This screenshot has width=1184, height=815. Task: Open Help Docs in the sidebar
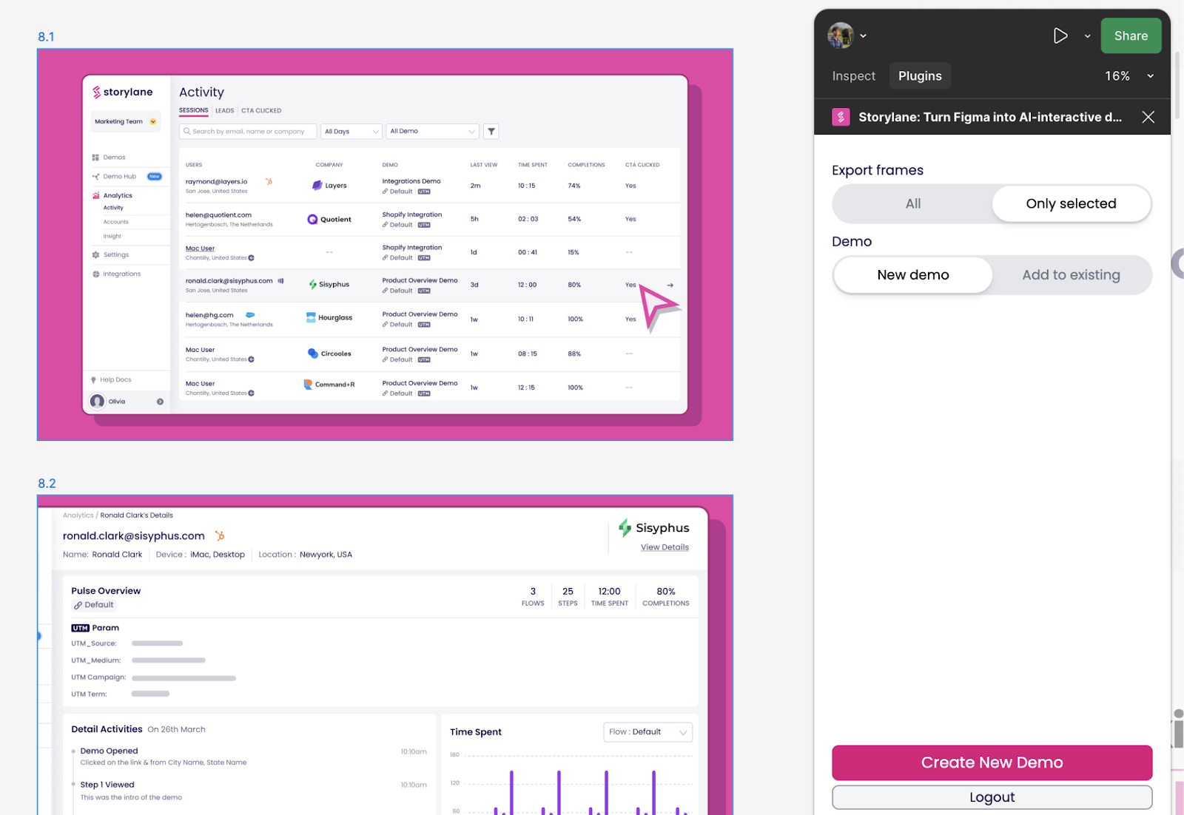point(111,380)
